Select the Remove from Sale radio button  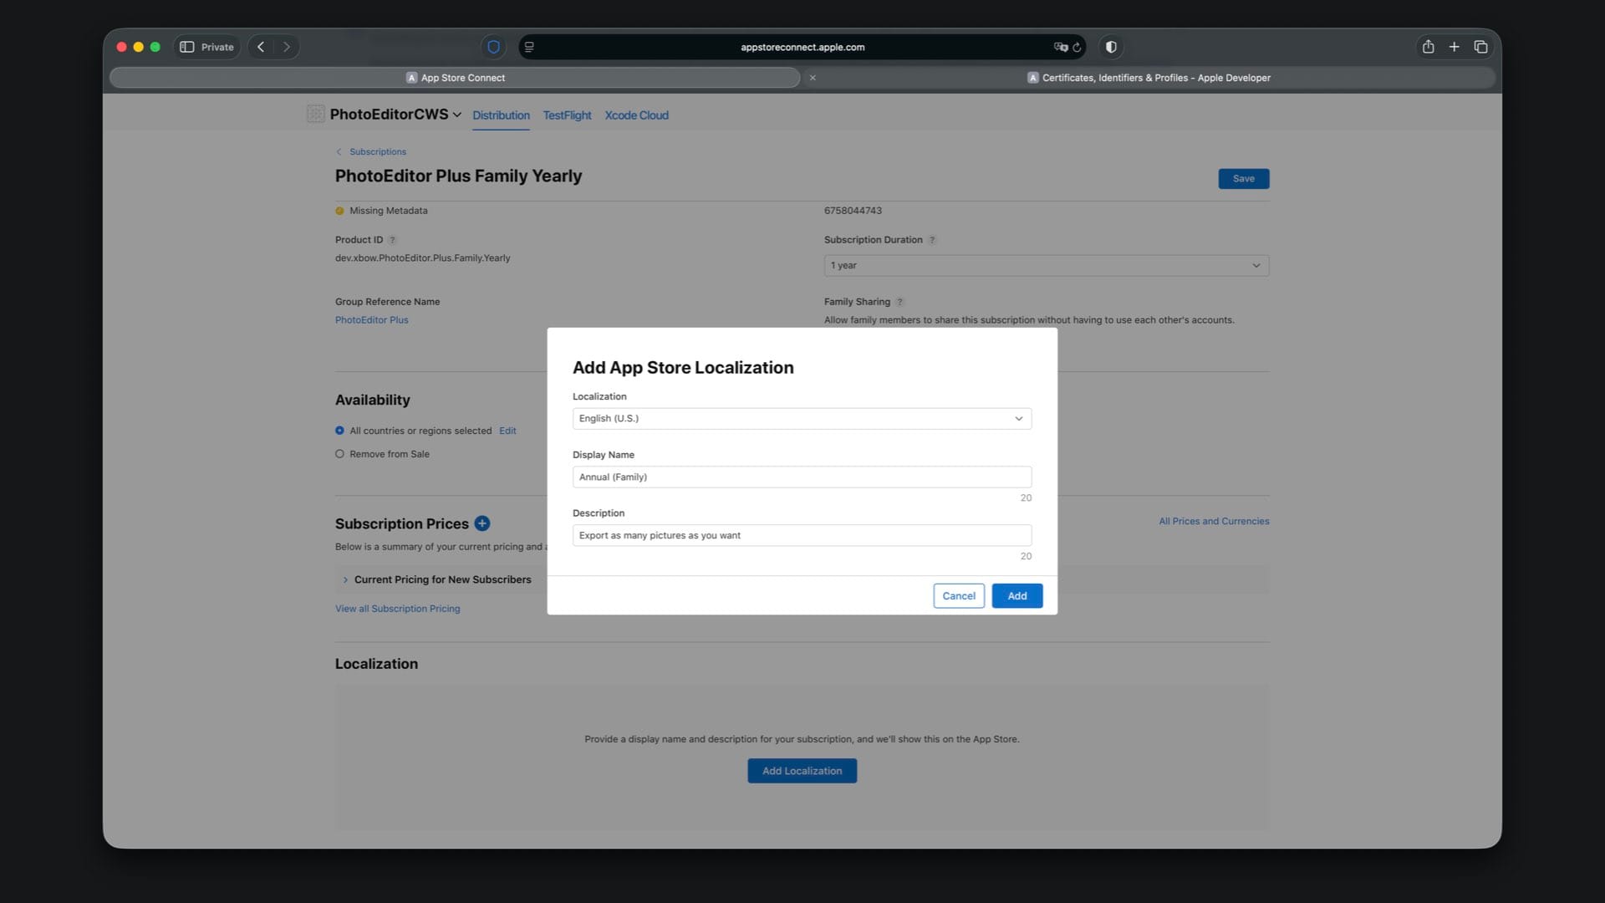(339, 454)
